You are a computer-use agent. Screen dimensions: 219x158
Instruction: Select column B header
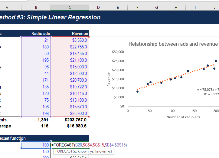click(x=36, y=7)
